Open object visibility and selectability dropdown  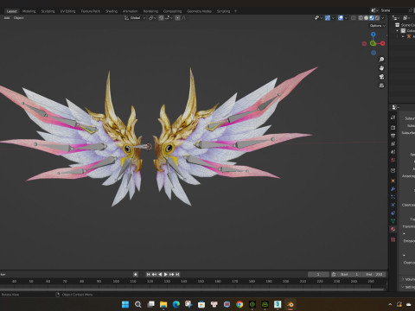pyautogui.click(x=318, y=18)
